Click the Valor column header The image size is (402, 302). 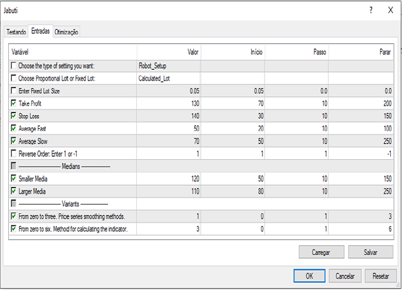168,52
